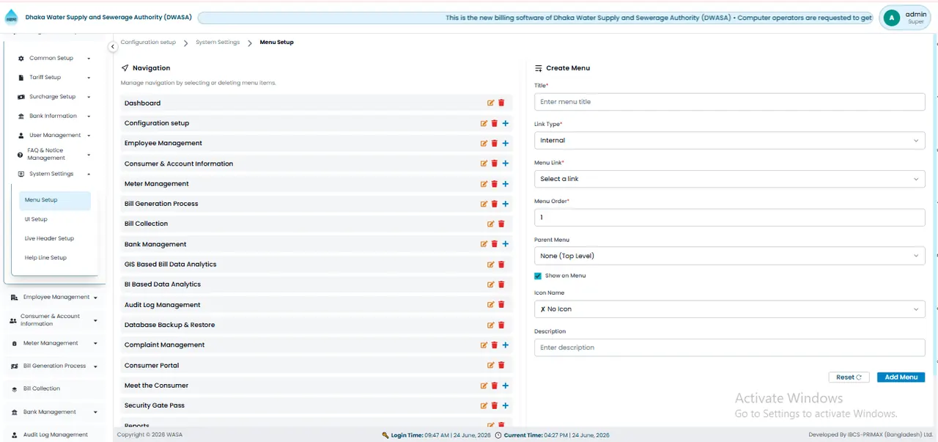Delete the Consumer Portal menu item
The image size is (938, 442).
point(501,365)
